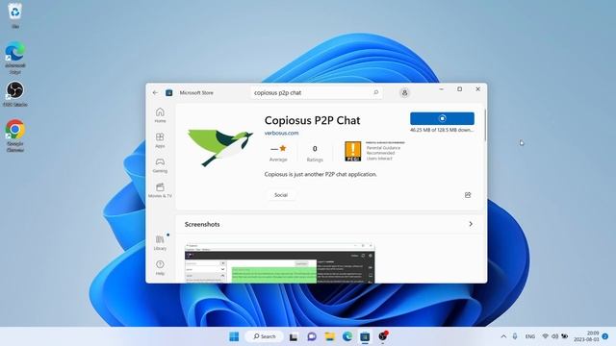Screen dimensions: 616x346
Task: Click the battery tray icon
Action: pos(565,336)
